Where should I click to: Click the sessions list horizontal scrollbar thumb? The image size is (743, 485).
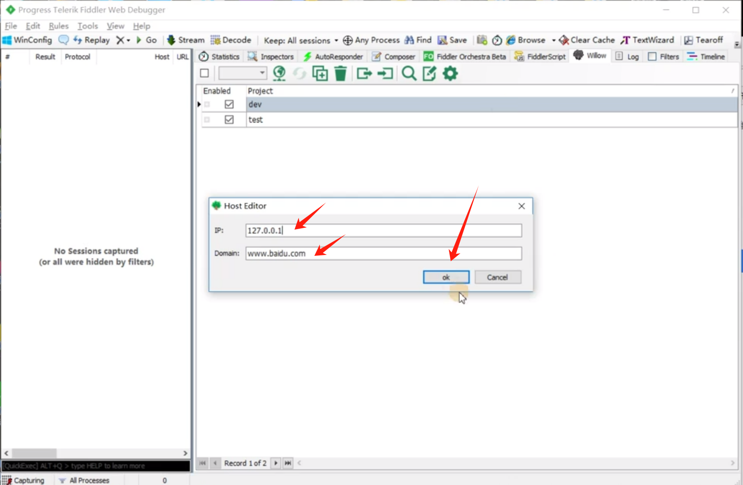point(34,453)
